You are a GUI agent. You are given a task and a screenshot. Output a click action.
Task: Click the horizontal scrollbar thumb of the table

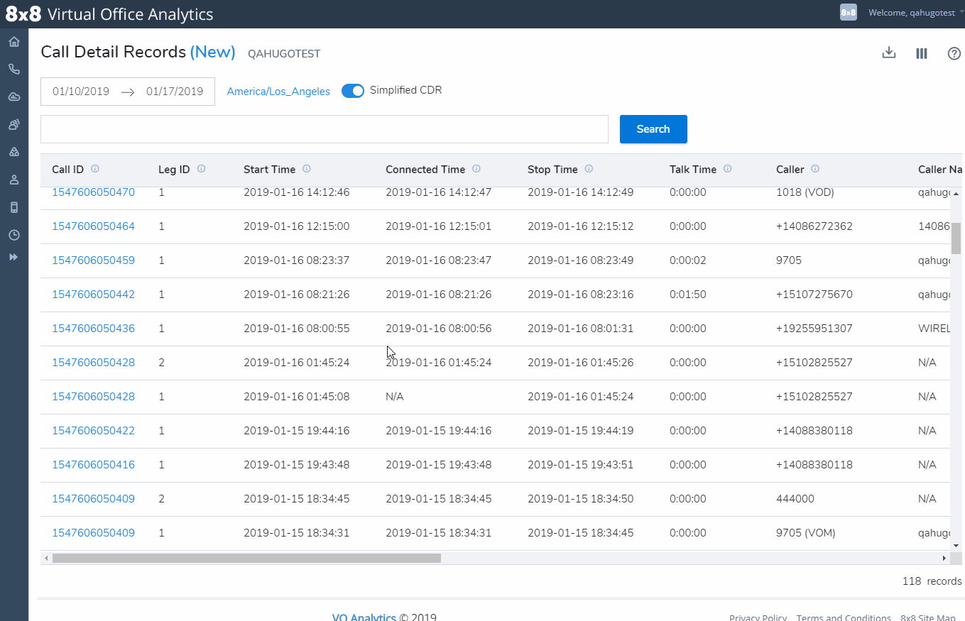pos(246,558)
